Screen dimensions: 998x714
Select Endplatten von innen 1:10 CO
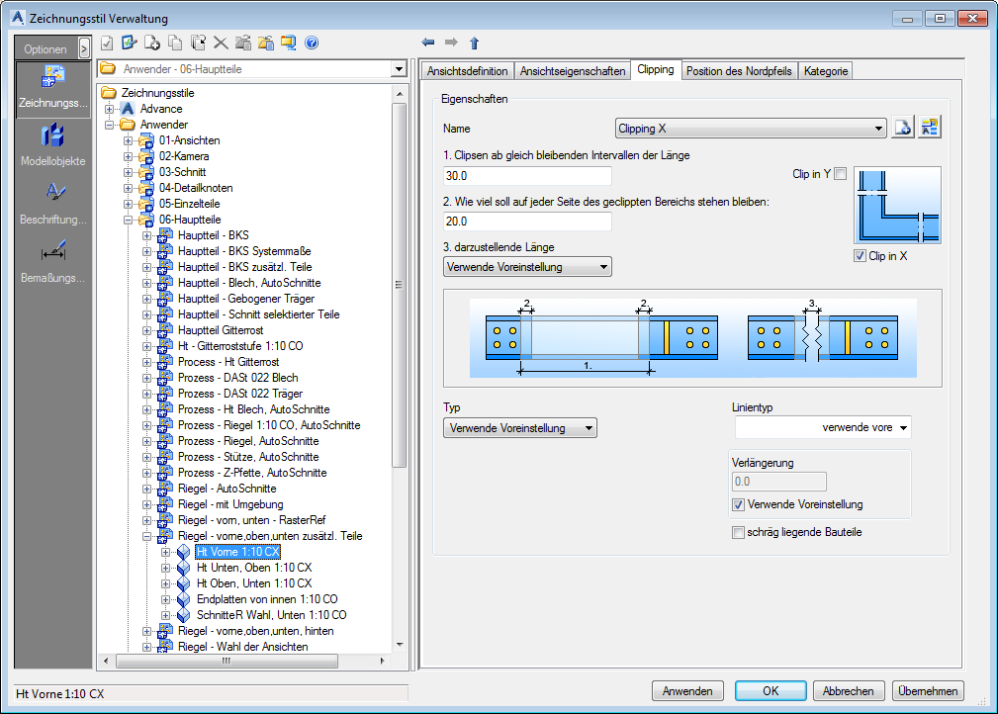(x=267, y=599)
